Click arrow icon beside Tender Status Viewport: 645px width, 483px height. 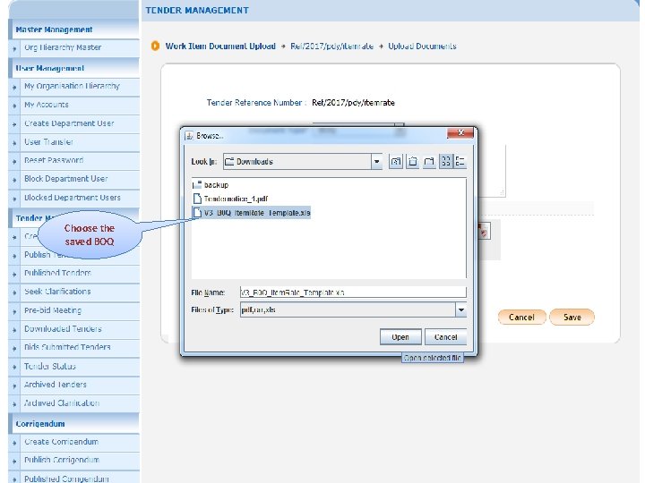[14, 367]
